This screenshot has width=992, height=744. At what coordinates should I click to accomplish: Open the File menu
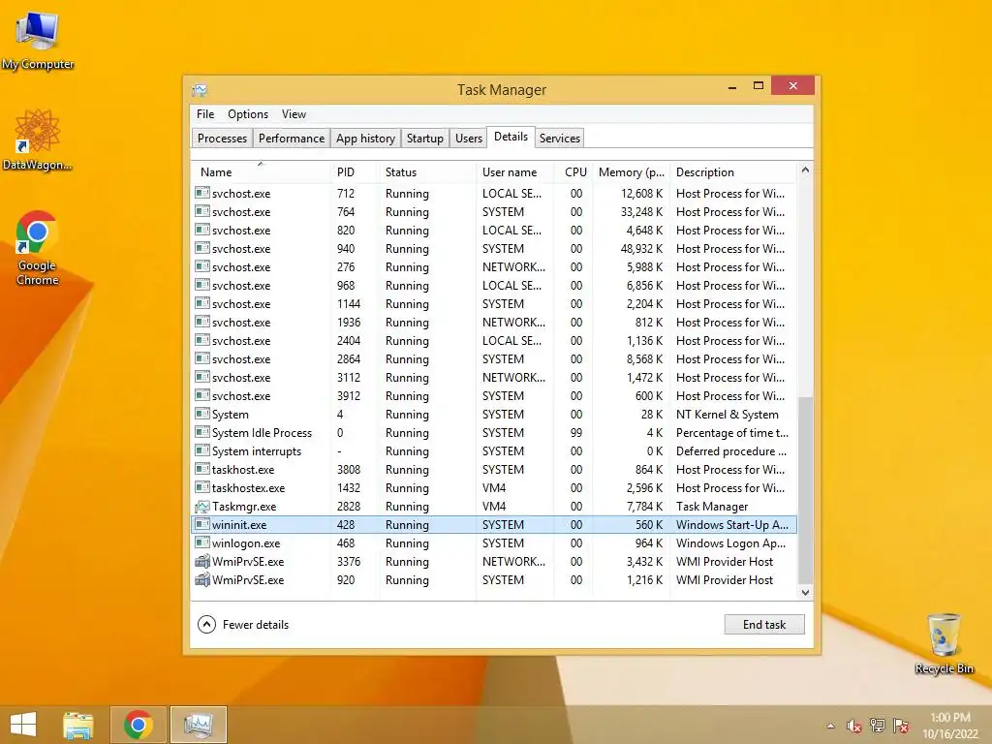(205, 114)
